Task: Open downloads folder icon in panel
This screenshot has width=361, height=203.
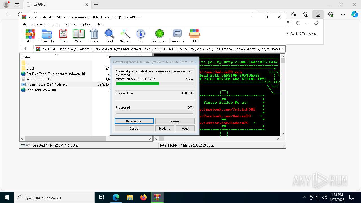Action: point(289,23)
